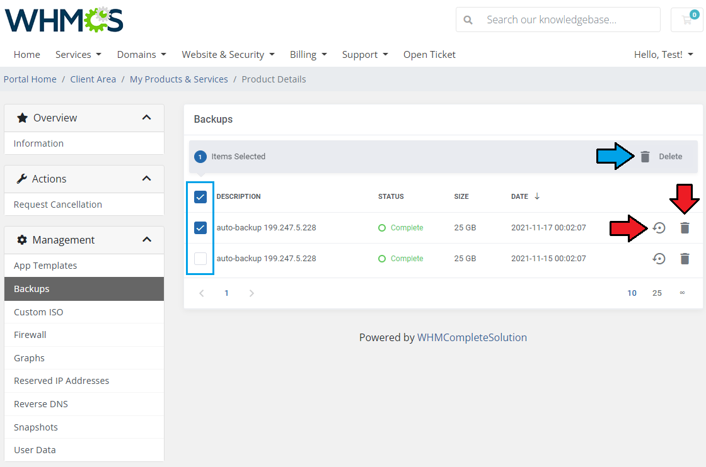The width and height of the screenshot is (706, 467).
Task: Select Request Cancellation in the sidebar
Action: pos(84,205)
